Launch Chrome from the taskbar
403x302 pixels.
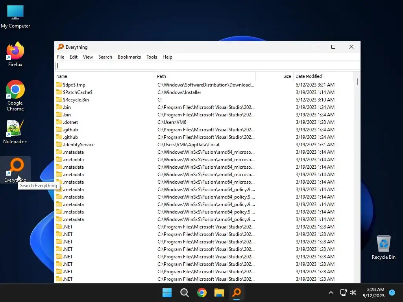point(202,293)
